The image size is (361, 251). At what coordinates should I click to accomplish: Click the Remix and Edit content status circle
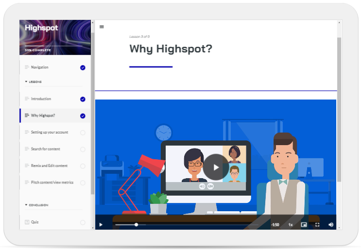coord(83,166)
